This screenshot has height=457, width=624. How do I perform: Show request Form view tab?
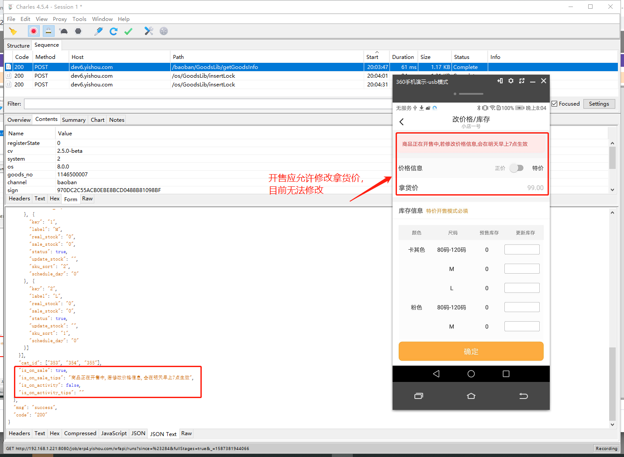pos(71,199)
